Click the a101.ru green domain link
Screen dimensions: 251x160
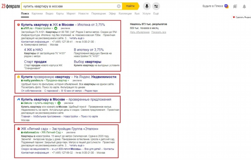click(x=28, y=28)
